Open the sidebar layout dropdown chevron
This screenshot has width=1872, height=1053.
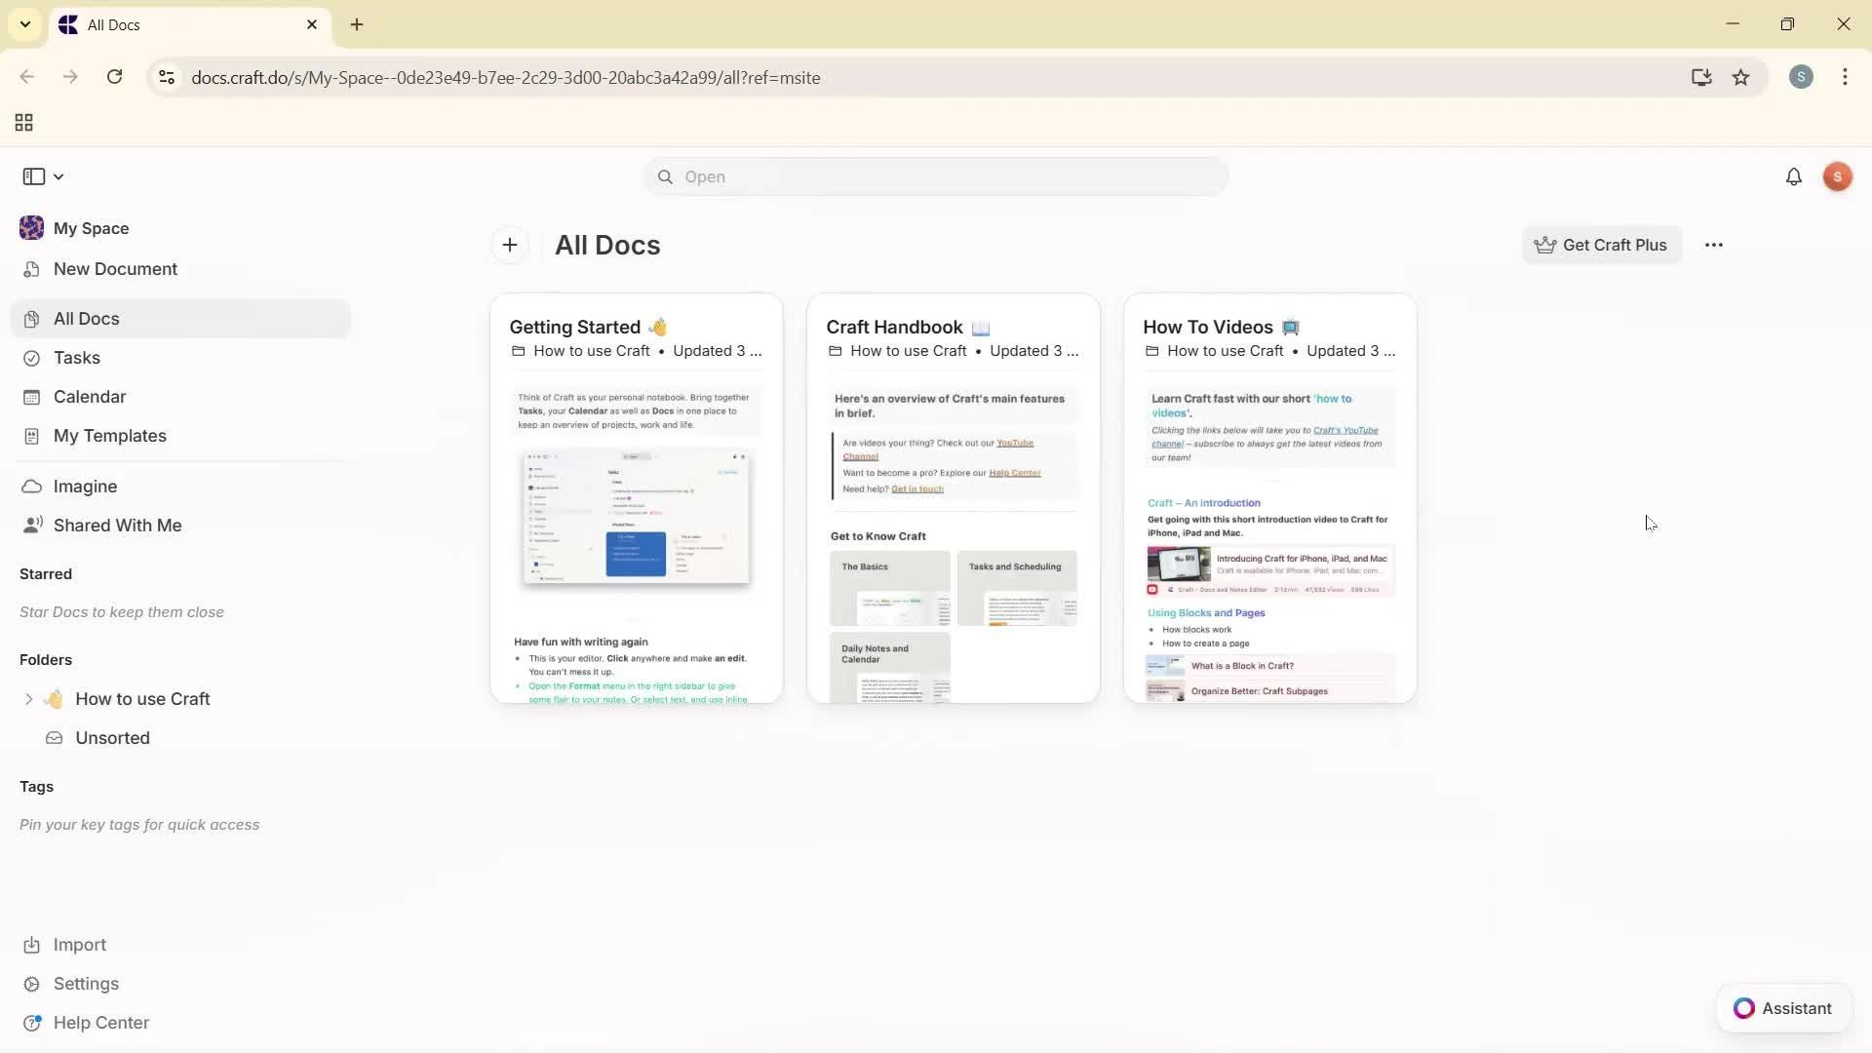coord(58,176)
